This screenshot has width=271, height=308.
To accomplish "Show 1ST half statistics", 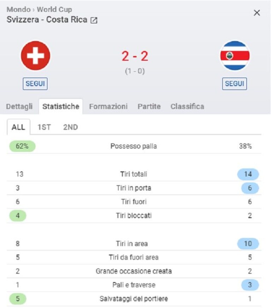I will (44, 127).
